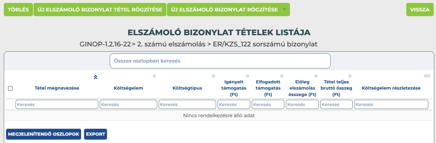Open the Új elszámoló bizonylat rögzítése dropdown arrow
This screenshot has width=436, height=143.
tap(284, 9)
